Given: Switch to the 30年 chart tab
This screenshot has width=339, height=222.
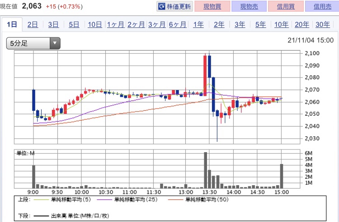Looking at the screenshot, I should [323, 25].
